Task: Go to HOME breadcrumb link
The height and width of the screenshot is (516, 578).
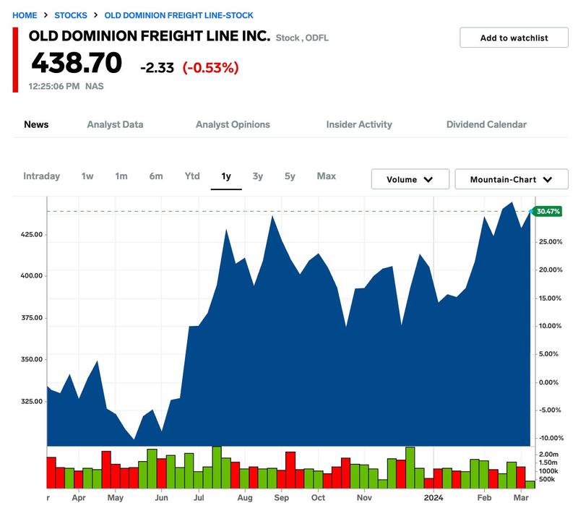Action: pos(25,15)
